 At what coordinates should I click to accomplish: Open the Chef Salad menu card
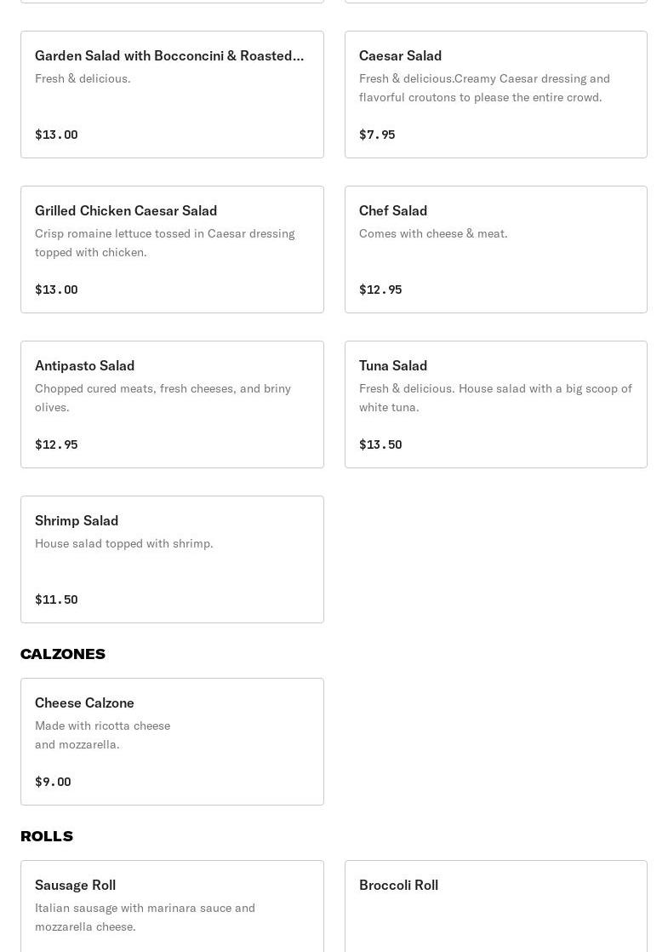[495, 249]
